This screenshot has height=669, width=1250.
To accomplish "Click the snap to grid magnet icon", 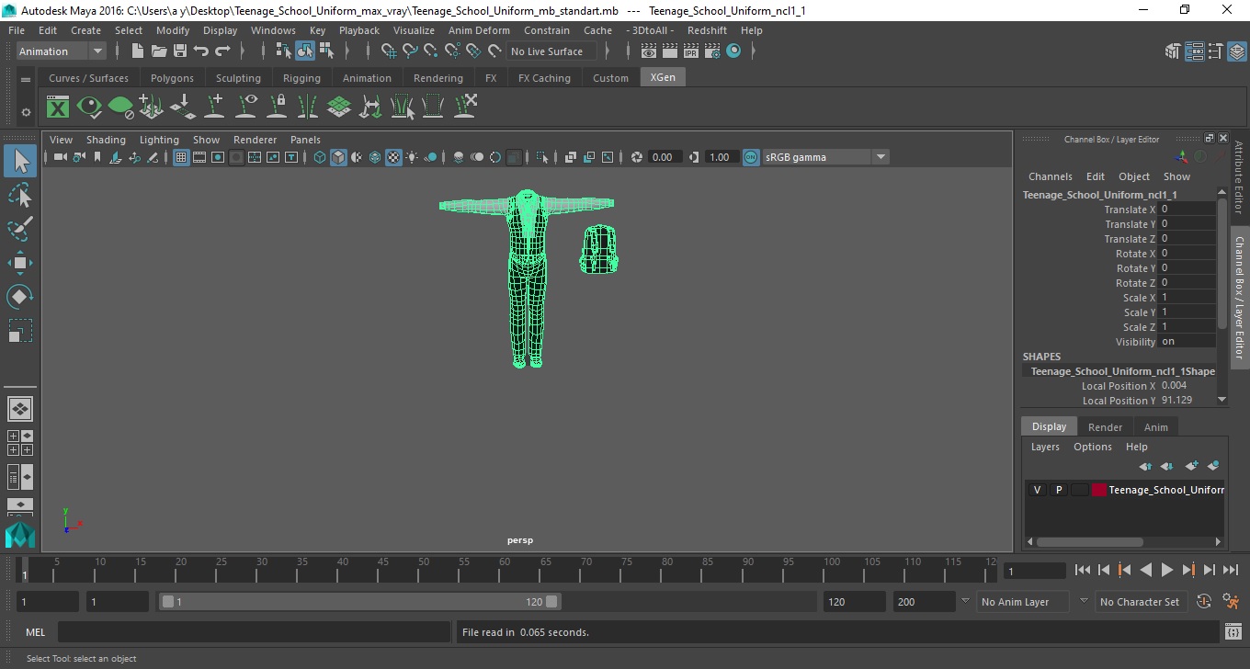I will (x=389, y=51).
